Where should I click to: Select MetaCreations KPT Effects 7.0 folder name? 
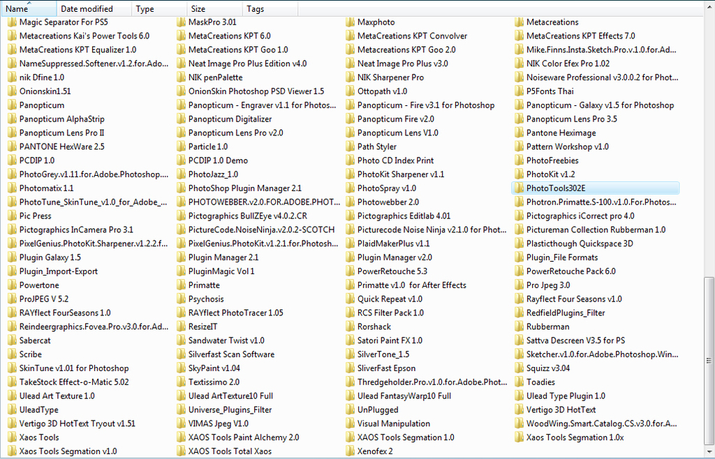[x=580, y=36]
